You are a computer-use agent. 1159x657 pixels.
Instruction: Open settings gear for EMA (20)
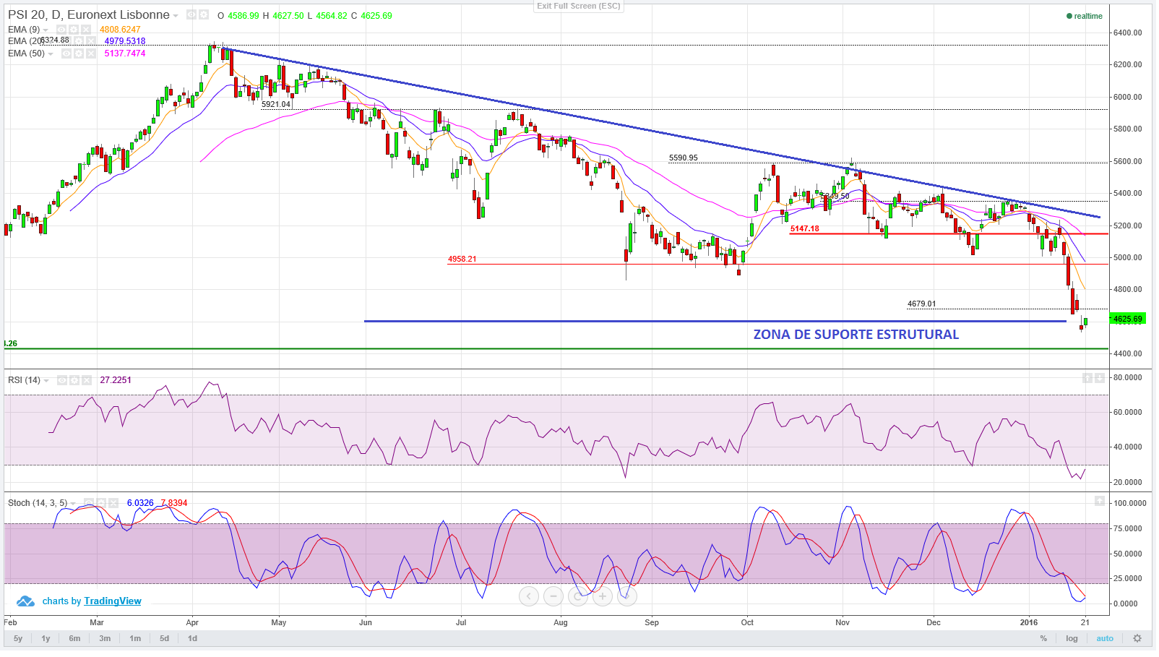79,41
